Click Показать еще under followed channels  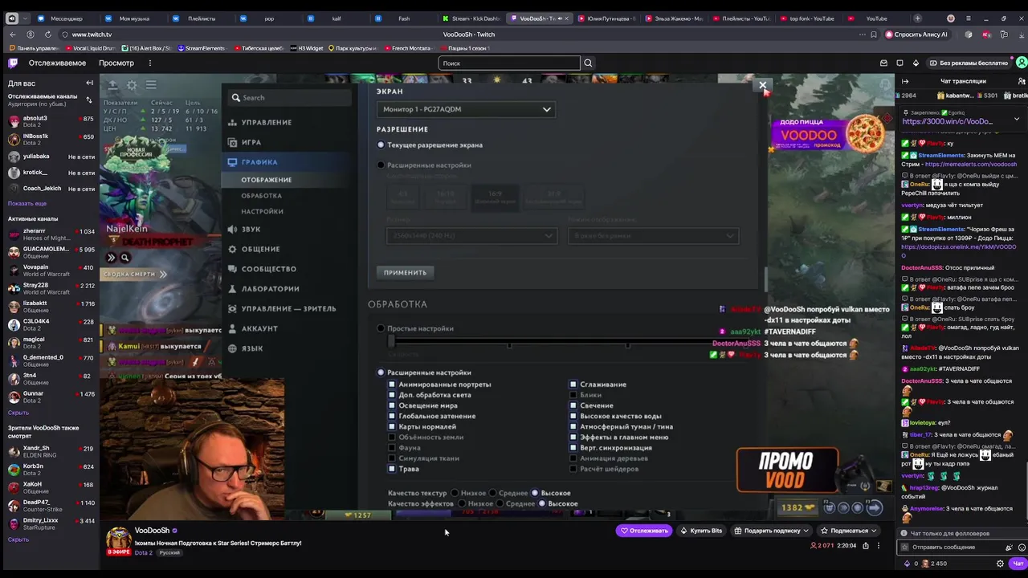[x=27, y=203]
